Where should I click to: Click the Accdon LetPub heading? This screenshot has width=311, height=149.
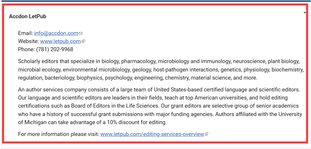click(28, 16)
